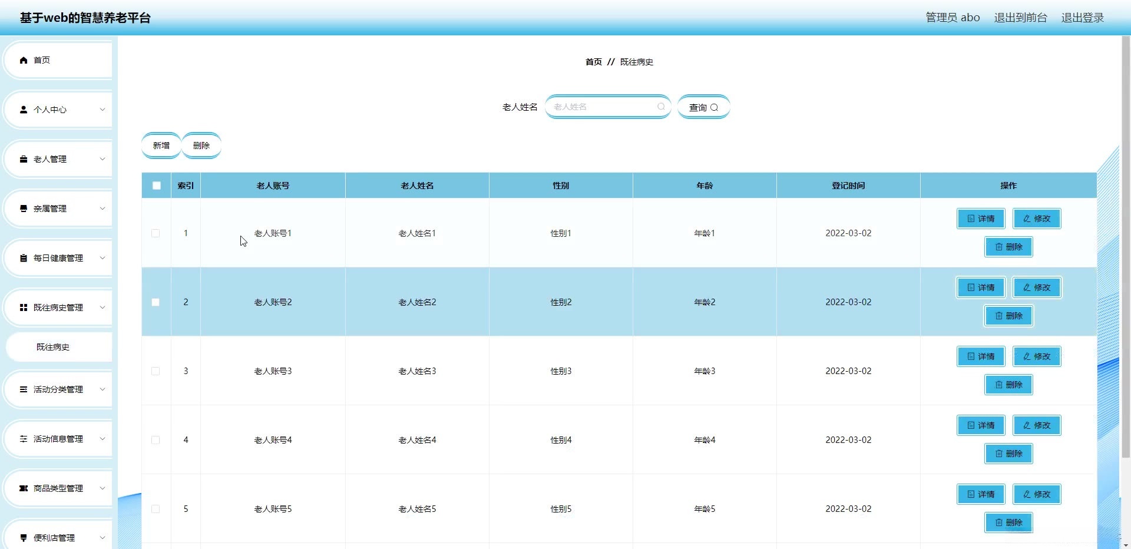Check the checkbox for row 老人账号3

[156, 371]
